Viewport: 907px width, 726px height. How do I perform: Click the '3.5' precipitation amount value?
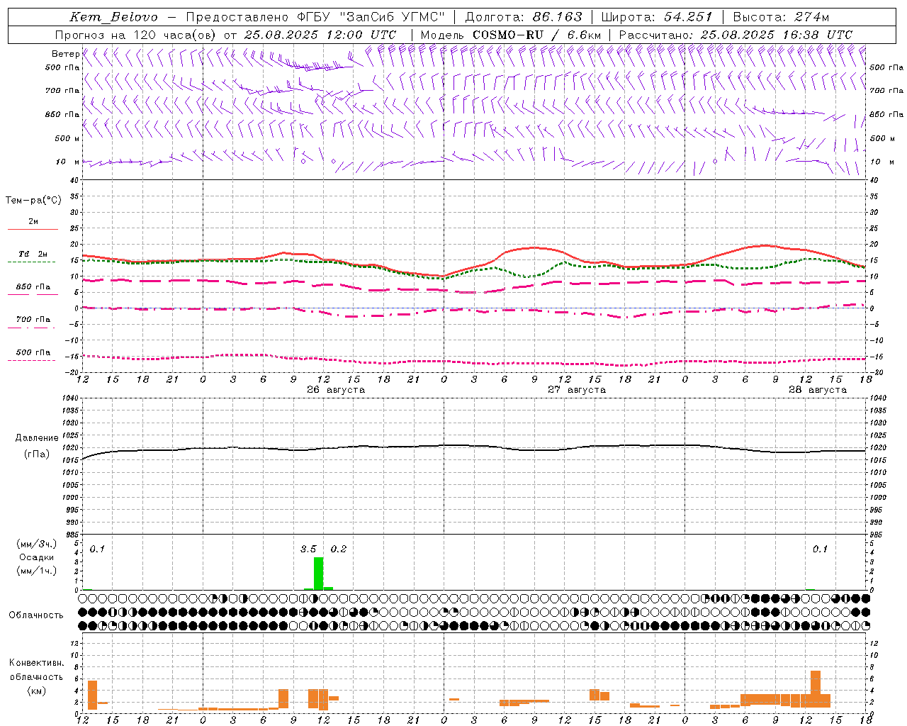click(308, 549)
